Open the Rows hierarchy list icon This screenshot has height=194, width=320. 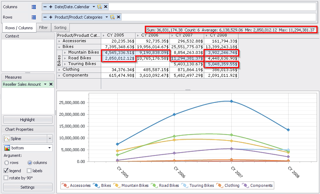[34, 18]
